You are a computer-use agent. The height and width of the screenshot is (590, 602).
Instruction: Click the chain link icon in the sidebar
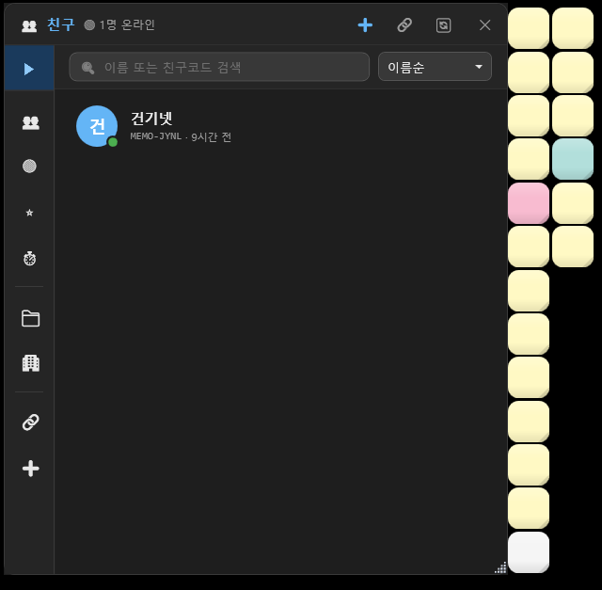pyautogui.click(x=30, y=423)
